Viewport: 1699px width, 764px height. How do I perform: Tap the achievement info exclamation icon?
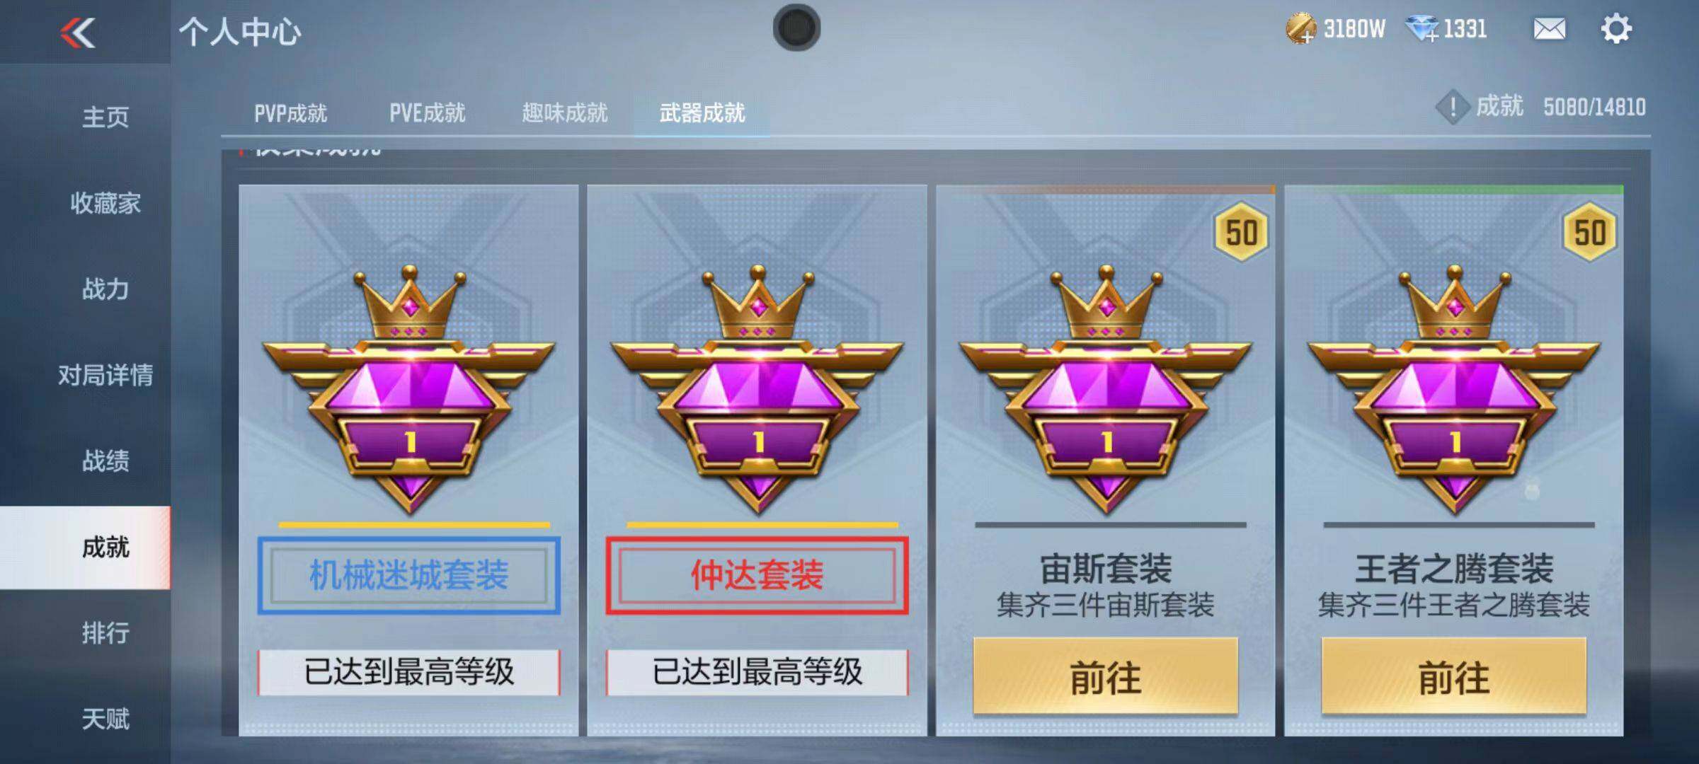coord(1453,108)
